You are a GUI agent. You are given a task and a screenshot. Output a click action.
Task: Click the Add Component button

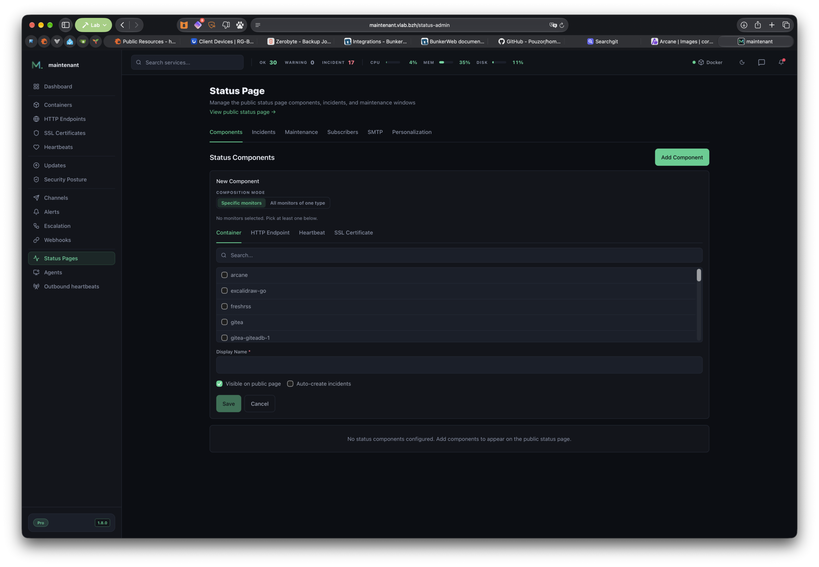pos(681,157)
